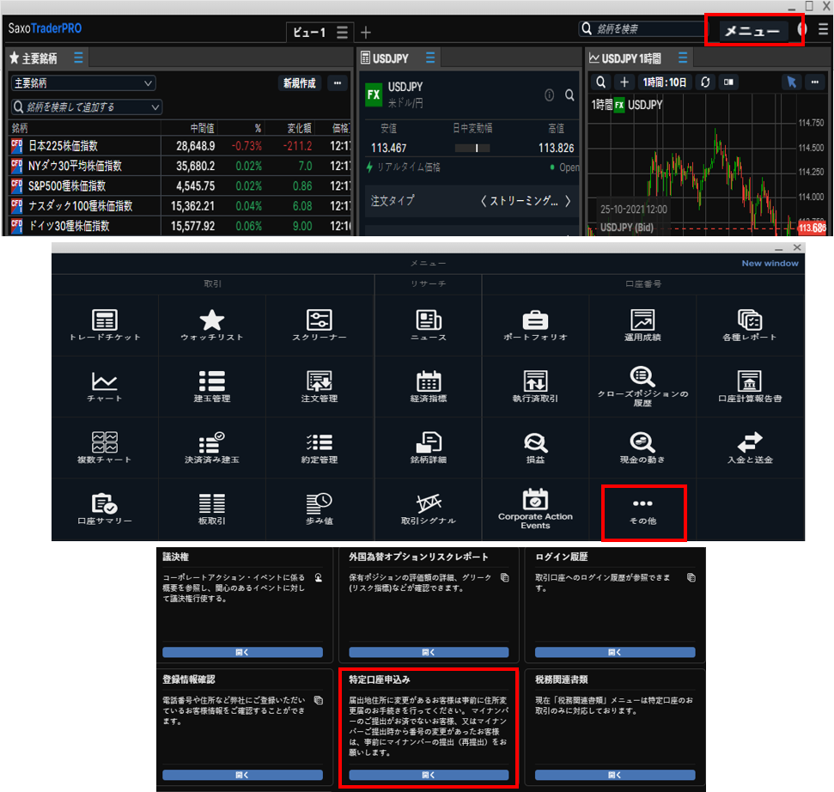Open USDJPY instrument info icon
This screenshot has height=792, width=834.
point(550,94)
